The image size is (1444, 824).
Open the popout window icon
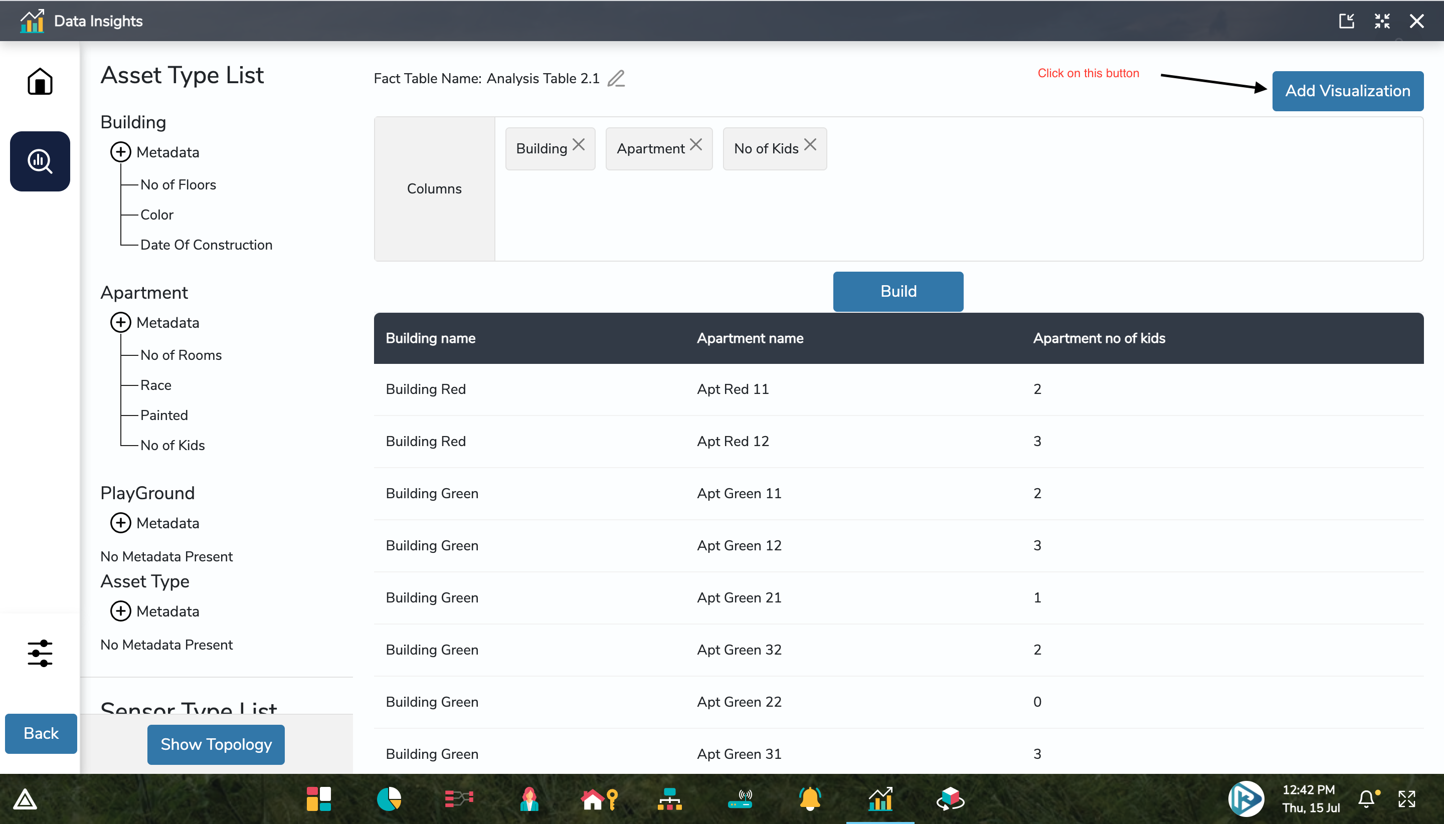point(1346,21)
